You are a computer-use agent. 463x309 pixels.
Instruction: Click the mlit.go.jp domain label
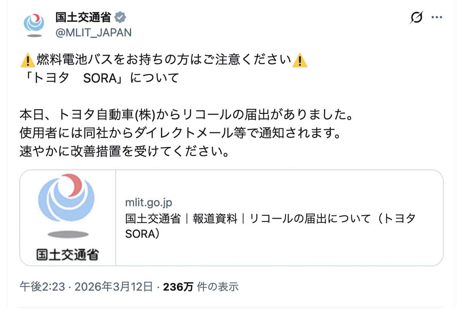(149, 202)
